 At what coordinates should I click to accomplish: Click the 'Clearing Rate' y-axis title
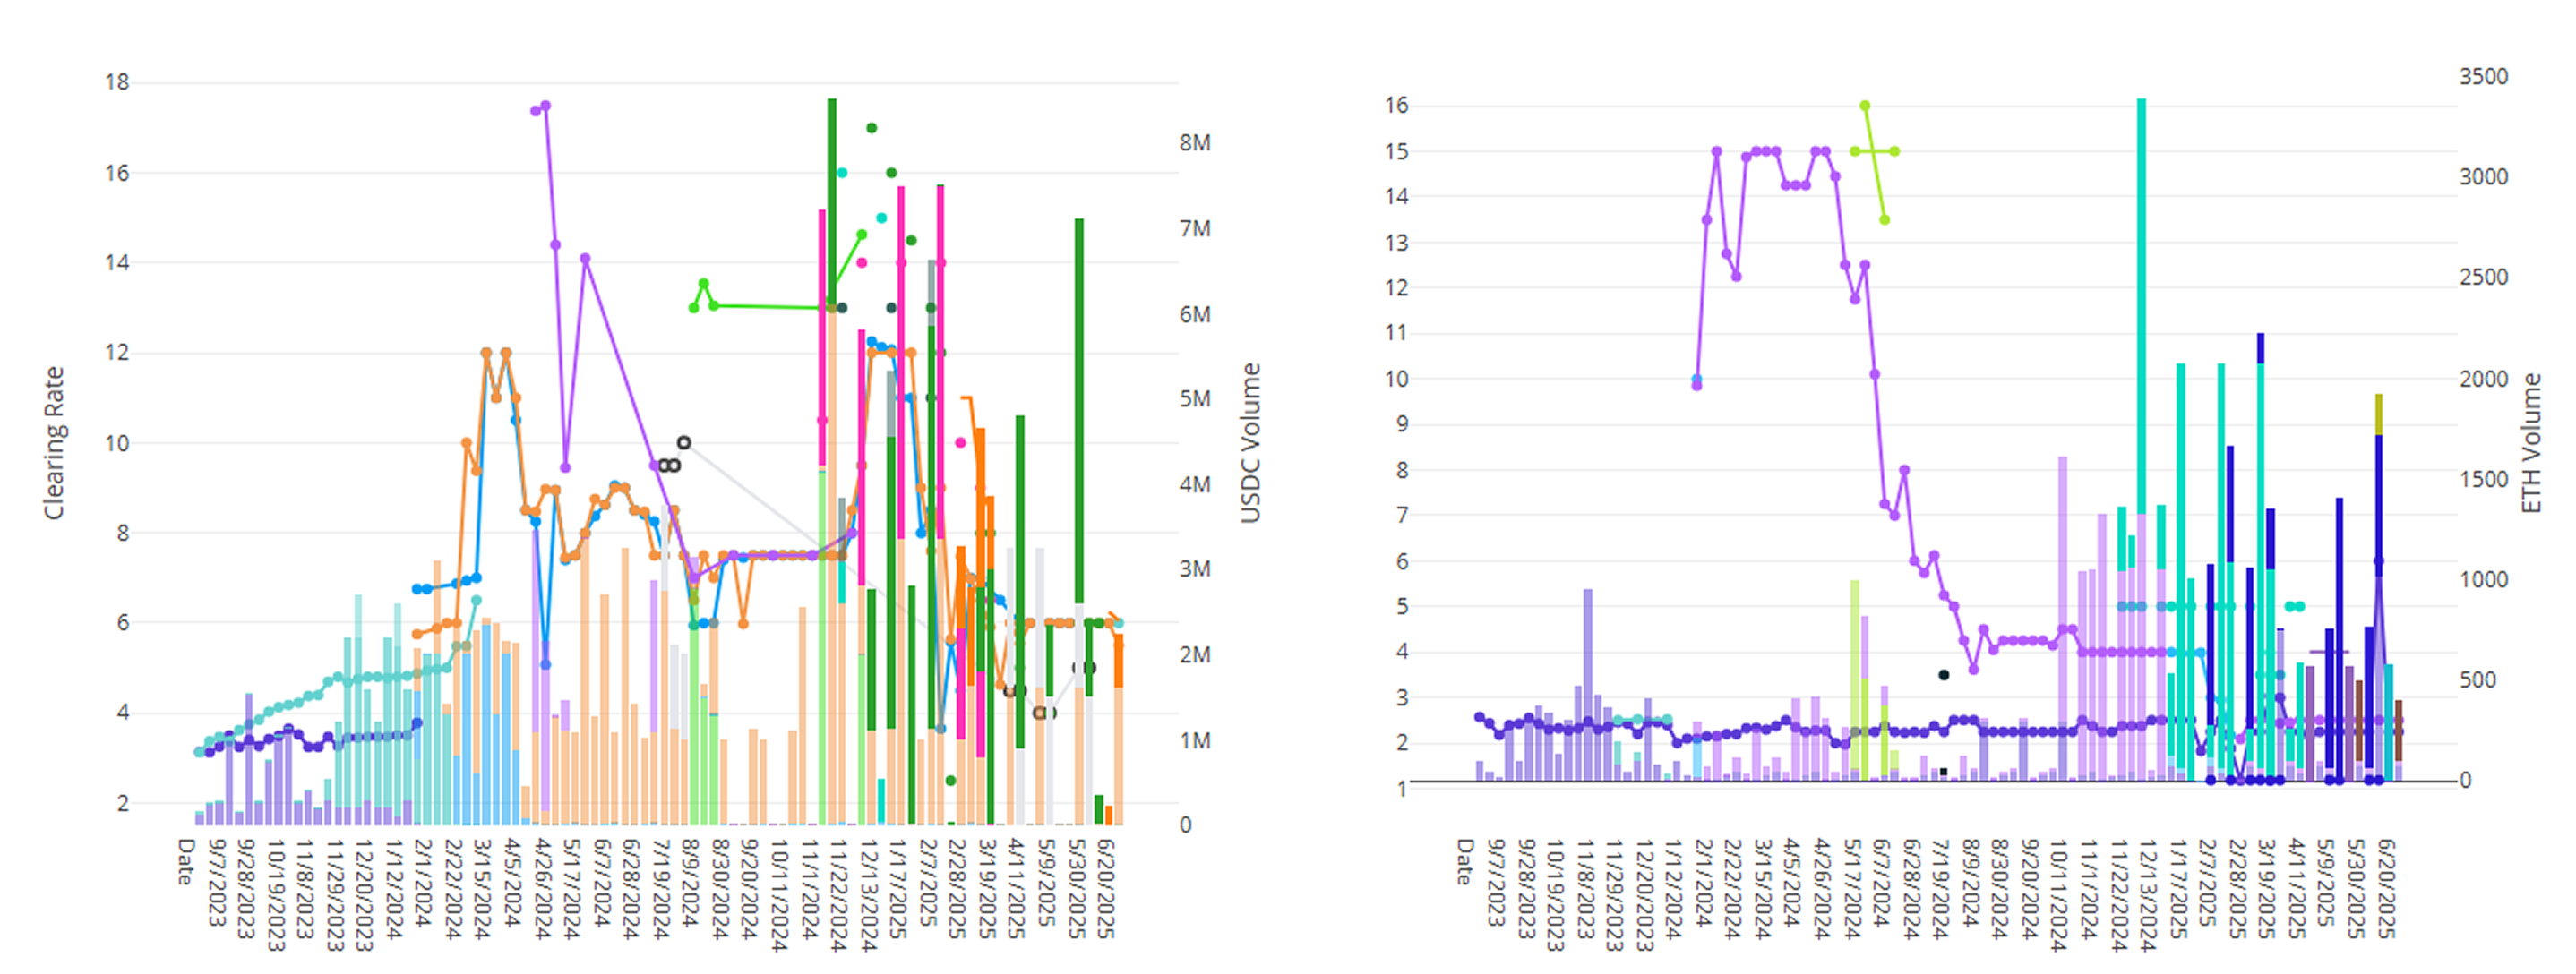tap(54, 442)
